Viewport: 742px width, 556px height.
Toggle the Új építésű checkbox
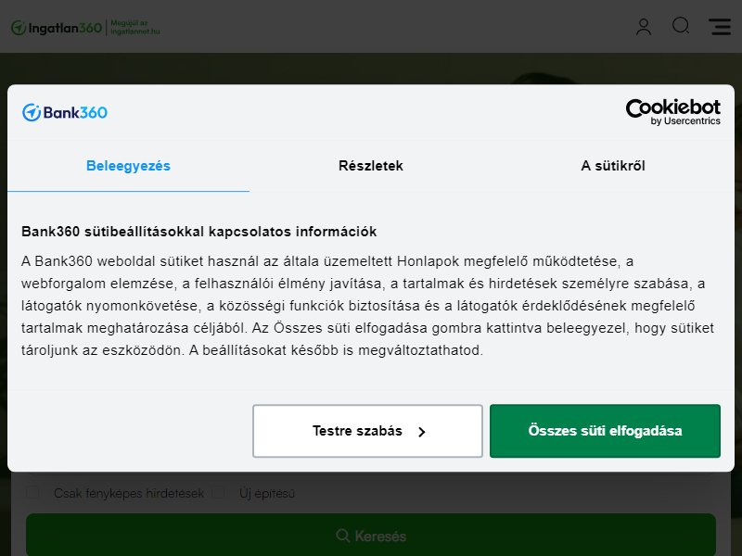[218, 493]
